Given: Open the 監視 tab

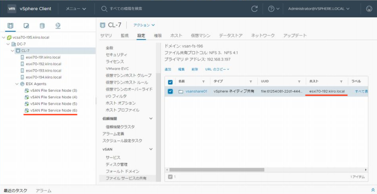Looking at the screenshot, I should 124,36.
